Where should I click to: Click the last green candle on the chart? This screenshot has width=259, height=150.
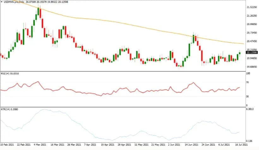240,53
